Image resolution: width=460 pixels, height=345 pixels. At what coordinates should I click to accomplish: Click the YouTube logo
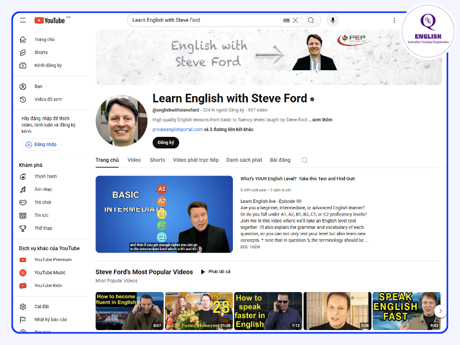pos(49,20)
